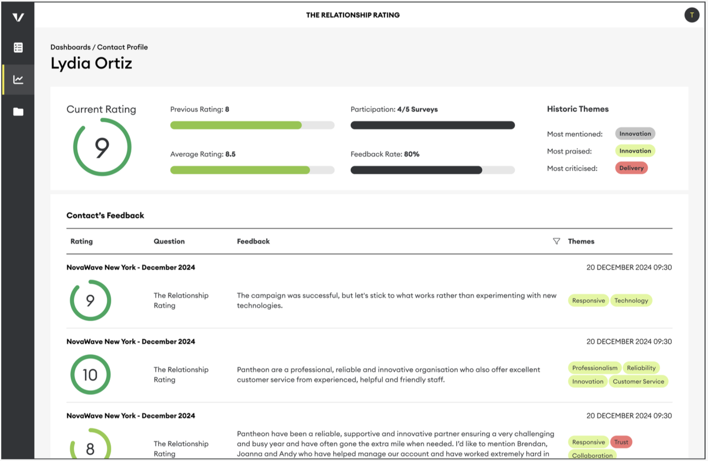This screenshot has width=708, height=461.
Task: Click the Feedback Rate progress bar
Action: (x=433, y=170)
